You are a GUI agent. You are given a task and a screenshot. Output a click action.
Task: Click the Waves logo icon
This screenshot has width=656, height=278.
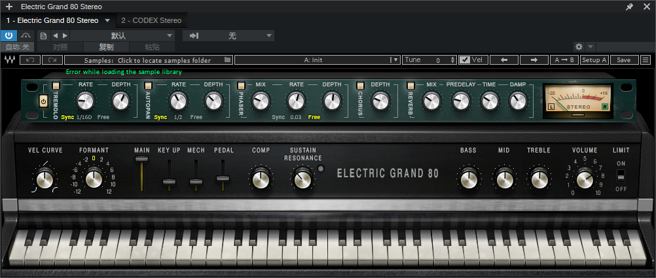[9, 60]
